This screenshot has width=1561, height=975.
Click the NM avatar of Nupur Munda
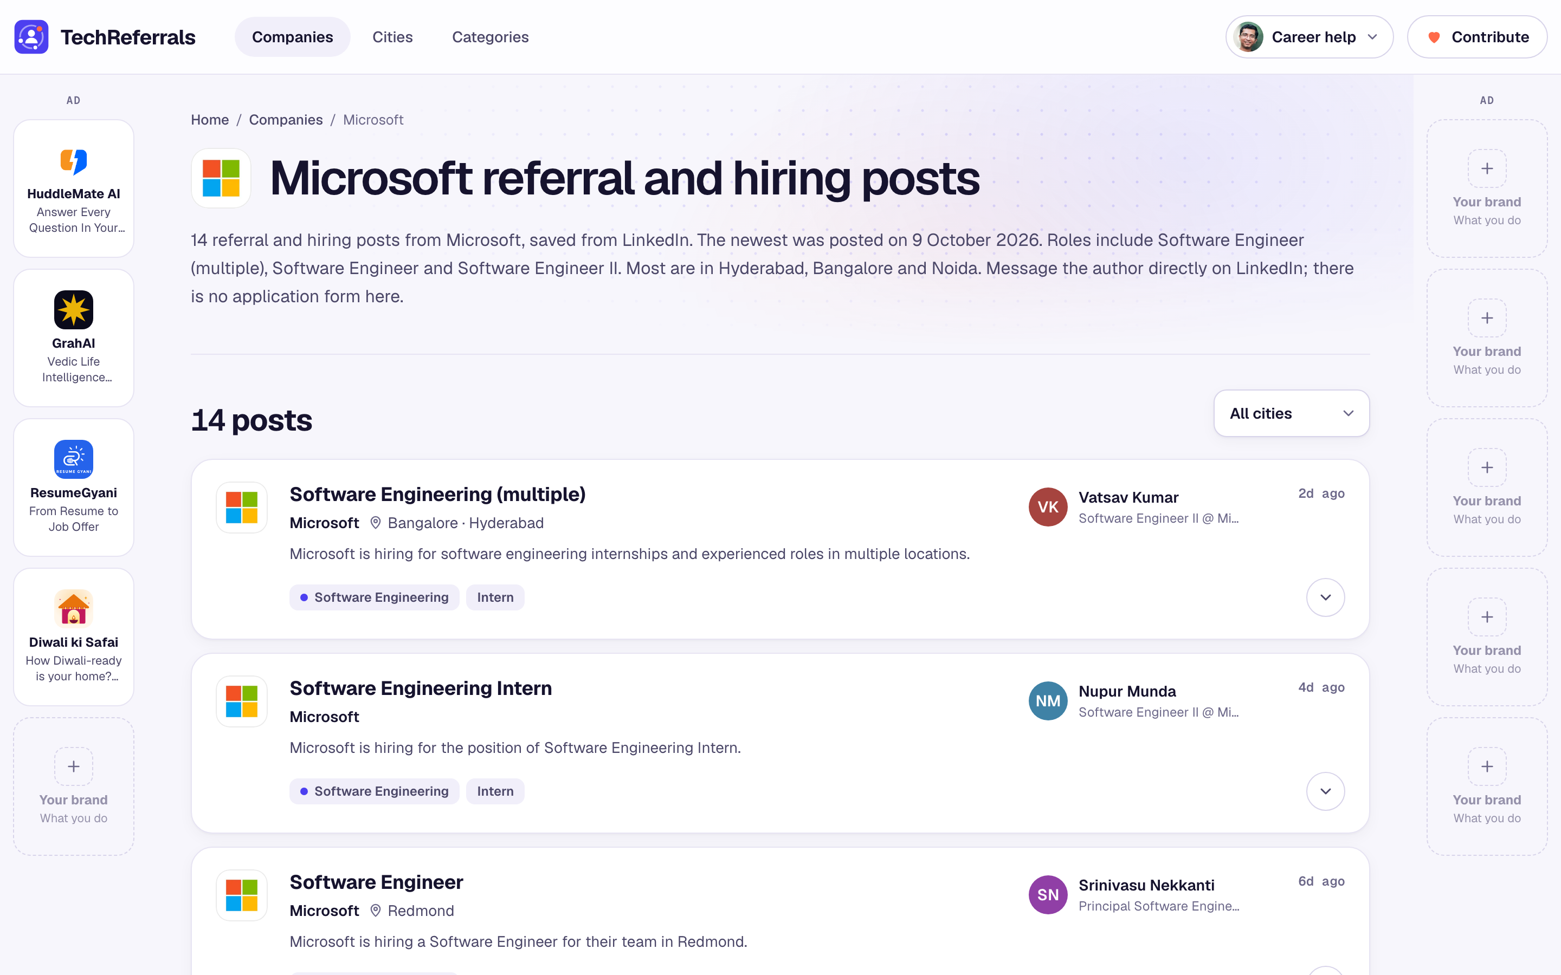click(x=1048, y=701)
